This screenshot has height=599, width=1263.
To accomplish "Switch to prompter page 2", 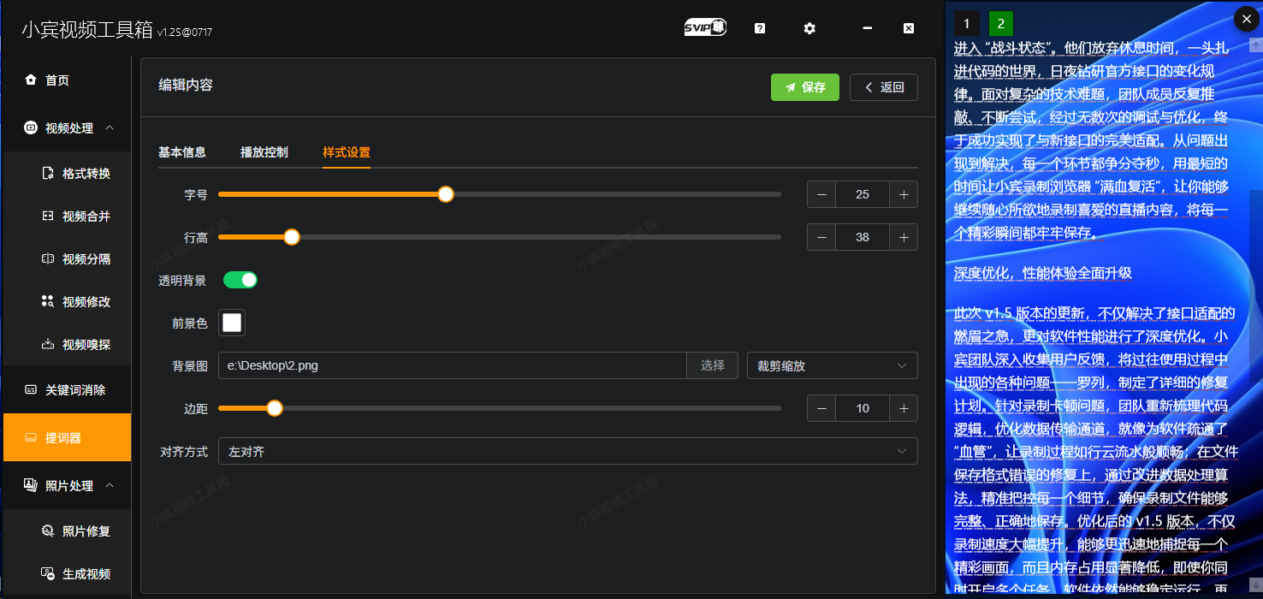I will coord(1000,23).
